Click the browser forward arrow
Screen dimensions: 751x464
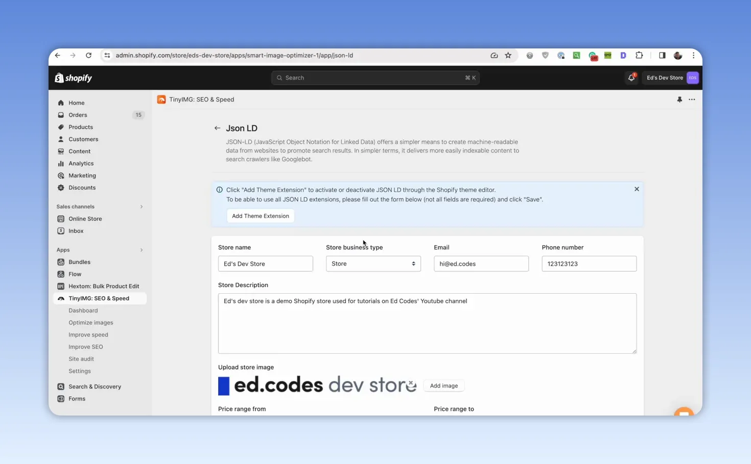pyautogui.click(x=73, y=56)
